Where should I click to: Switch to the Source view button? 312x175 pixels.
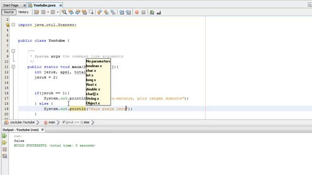click(x=9, y=12)
